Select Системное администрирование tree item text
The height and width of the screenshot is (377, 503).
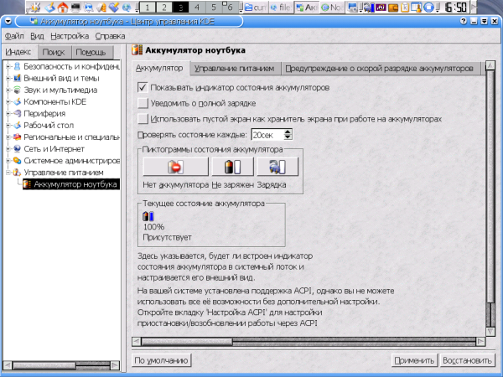tap(72, 161)
